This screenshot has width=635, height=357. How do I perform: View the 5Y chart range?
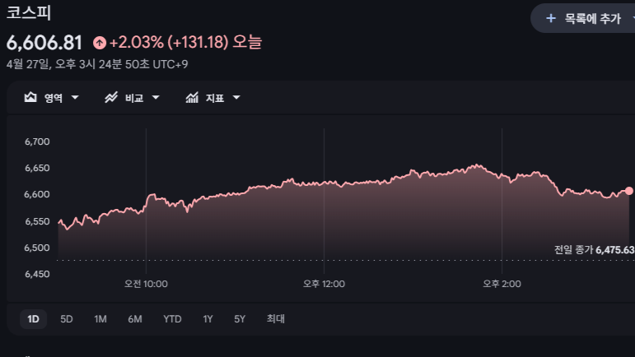[240, 319]
